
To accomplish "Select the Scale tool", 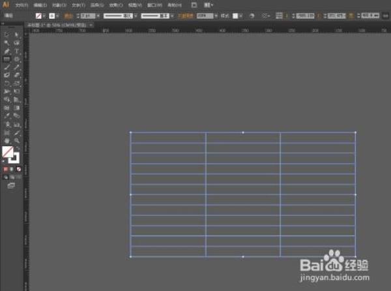I will (17, 84).
